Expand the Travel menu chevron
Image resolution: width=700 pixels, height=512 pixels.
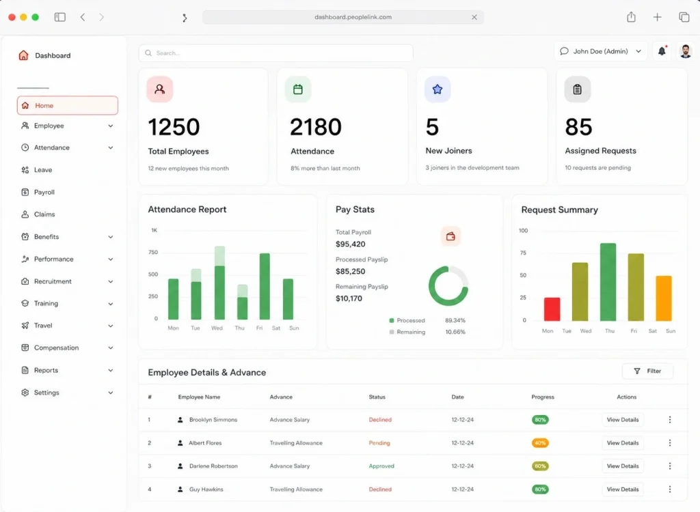click(x=110, y=326)
